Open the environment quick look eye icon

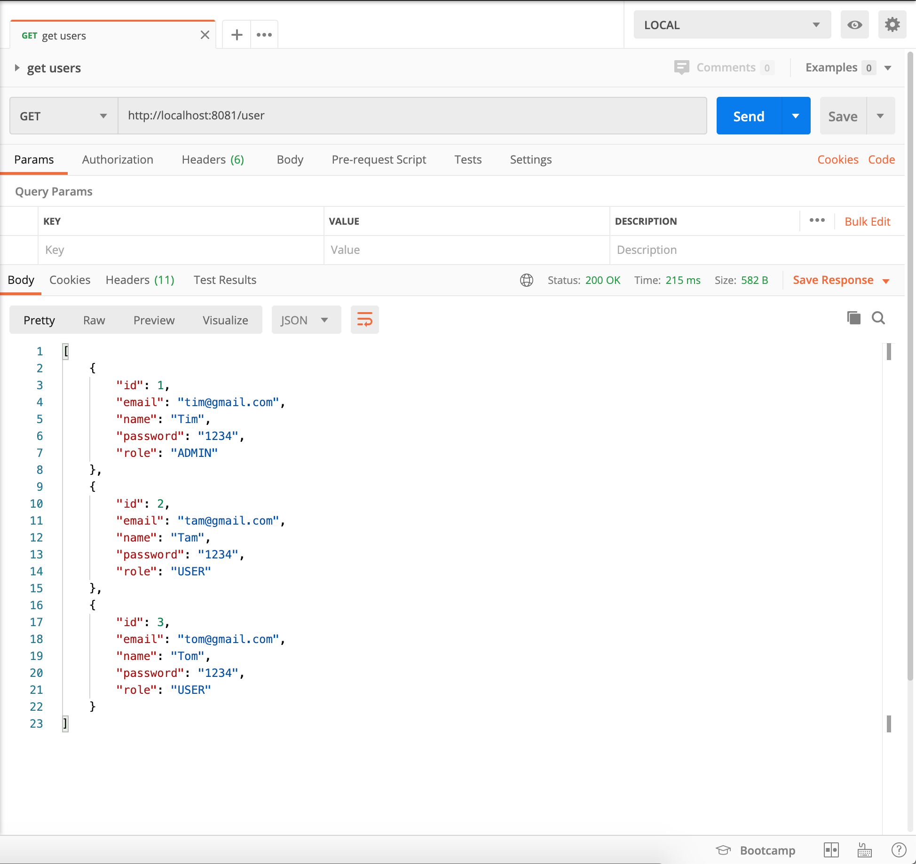(855, 25)
